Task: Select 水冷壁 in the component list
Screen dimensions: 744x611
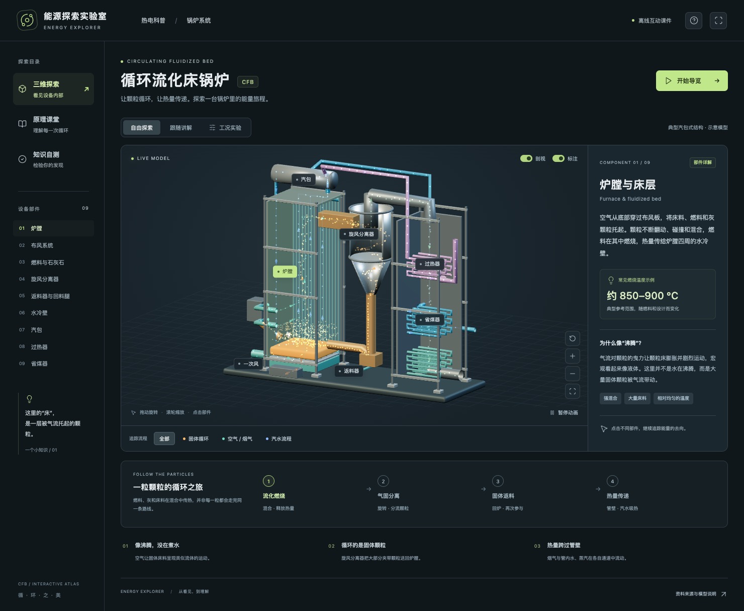Action: 53,313
